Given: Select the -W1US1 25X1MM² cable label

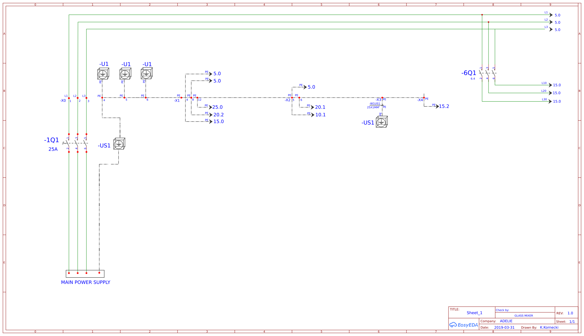Looking at the screenshot, I should [374, 105].
